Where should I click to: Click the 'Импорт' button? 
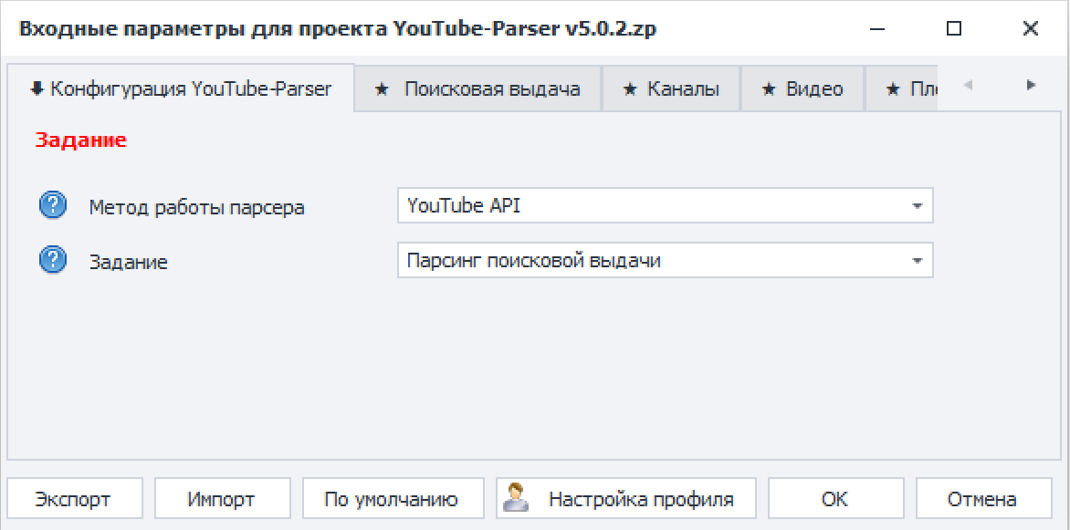[222, 499]
